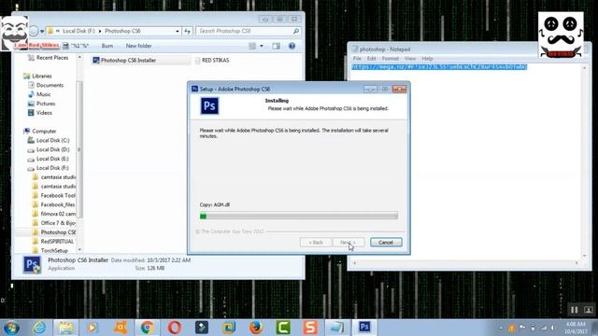Open Explorer back history dropdown arrow
Viewport: 598px width, 336px height.
[x=42, y=31]
